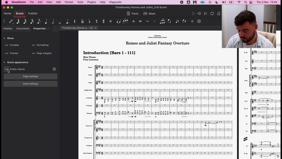Open Page settings
This screenshot has height=159, width=282.
click(x=30, y=76)
